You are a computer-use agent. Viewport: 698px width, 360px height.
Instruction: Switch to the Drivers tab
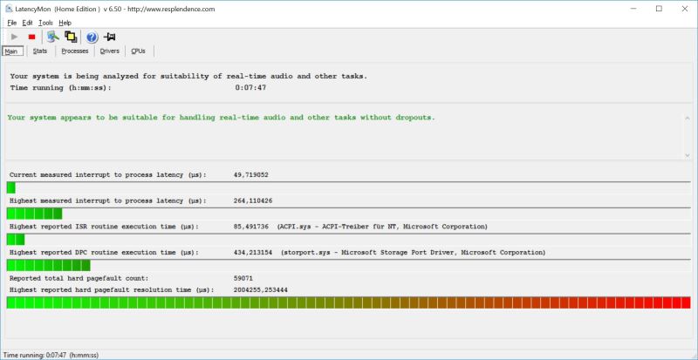[110, 51]
